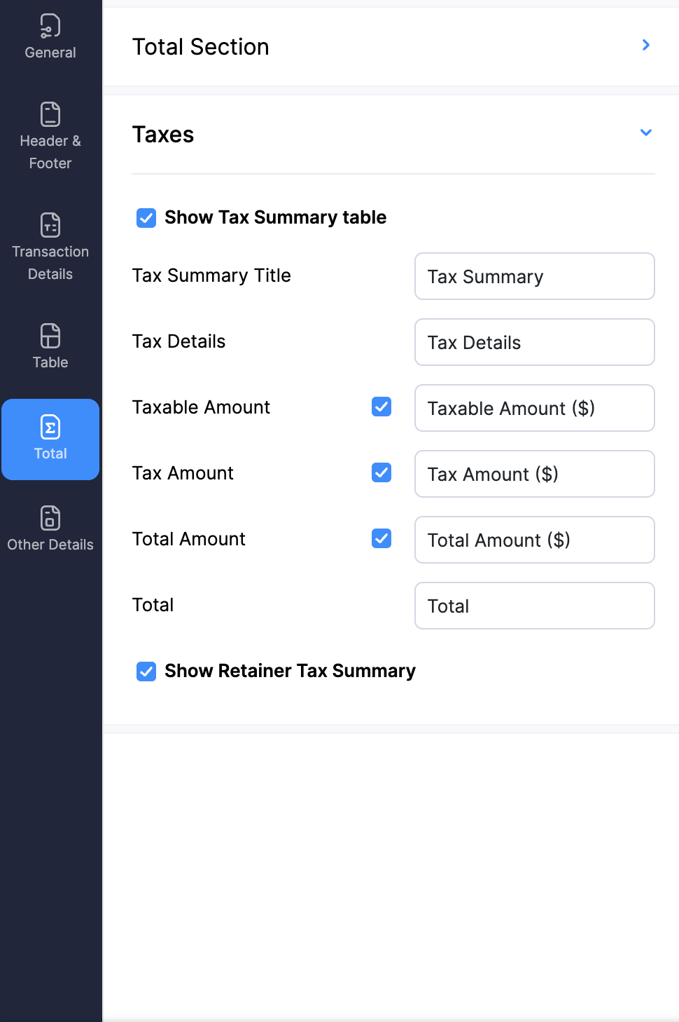Collapse the Taxes section chevron
Viewport: 679px width, 1022px height.
click(645, 132)
